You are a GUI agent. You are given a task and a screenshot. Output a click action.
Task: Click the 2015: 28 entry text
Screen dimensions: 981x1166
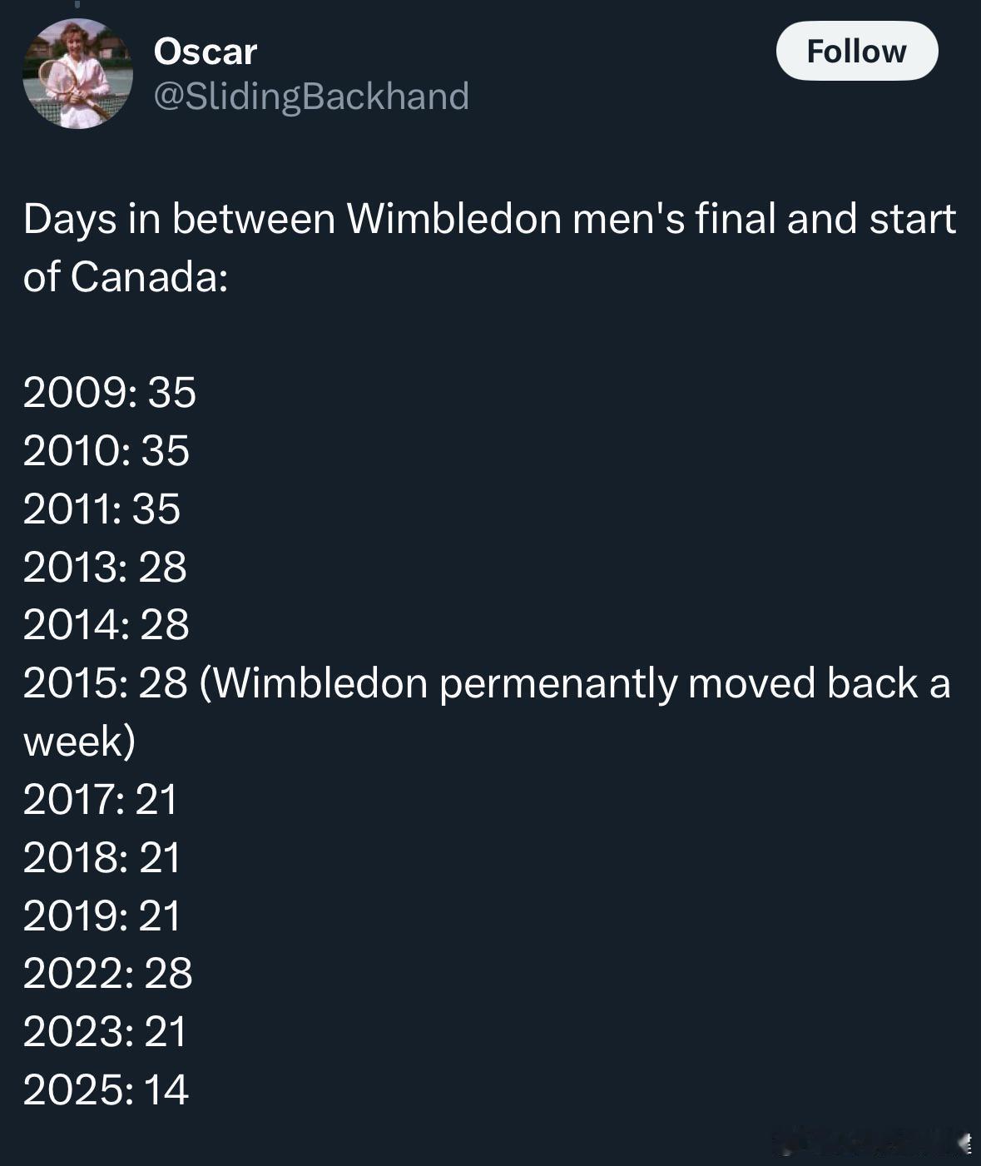[106, 683]
